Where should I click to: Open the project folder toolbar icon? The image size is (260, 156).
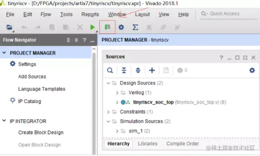pos(9,27)
